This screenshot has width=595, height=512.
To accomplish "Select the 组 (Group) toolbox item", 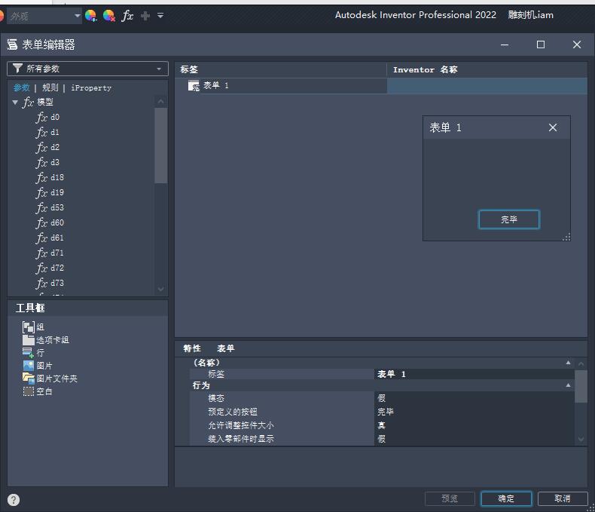I will click(x=33, y=327).
